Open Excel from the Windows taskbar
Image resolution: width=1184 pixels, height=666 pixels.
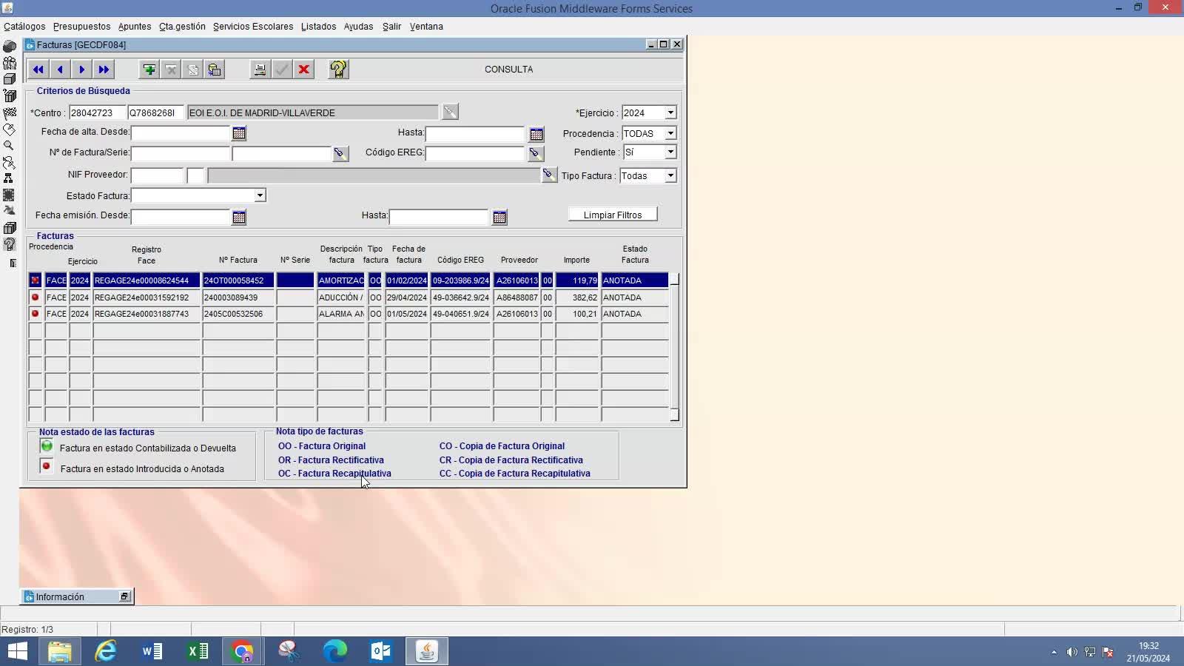[198, 651]
